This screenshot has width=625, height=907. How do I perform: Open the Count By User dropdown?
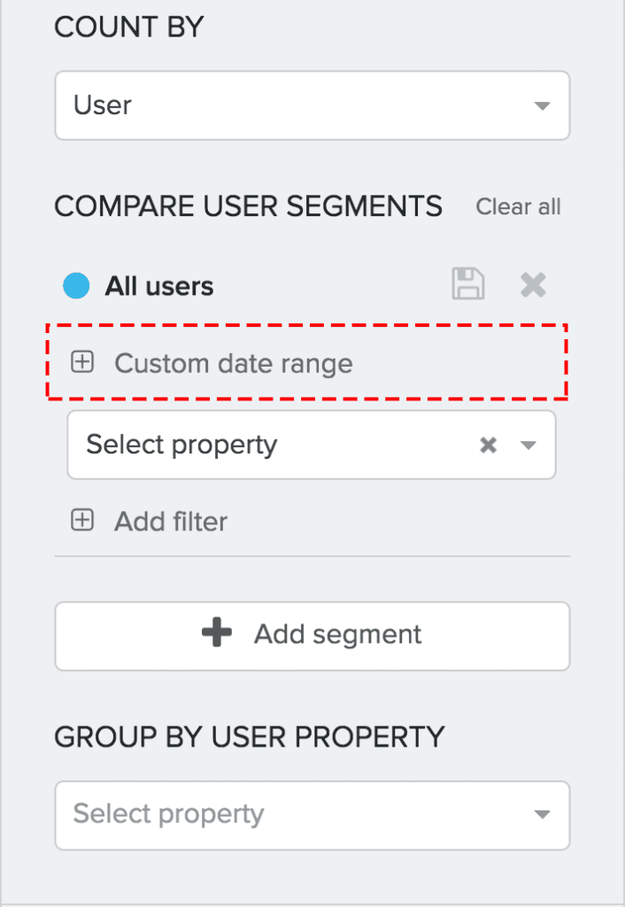[311, 105]
